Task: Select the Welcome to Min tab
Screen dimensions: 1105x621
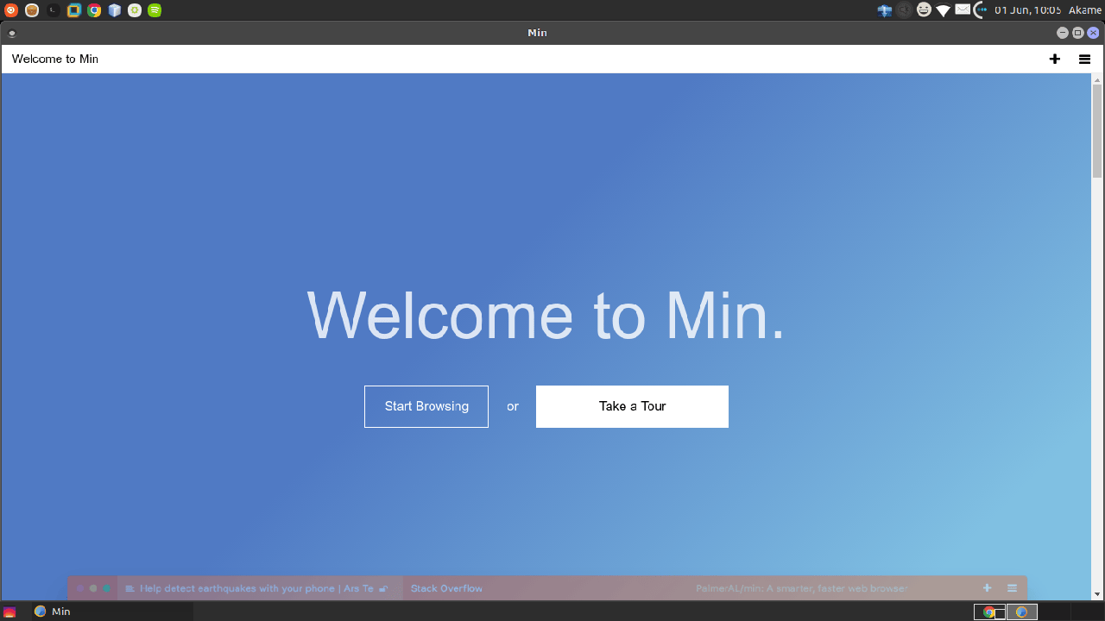Action: click(x=55, y=60)
